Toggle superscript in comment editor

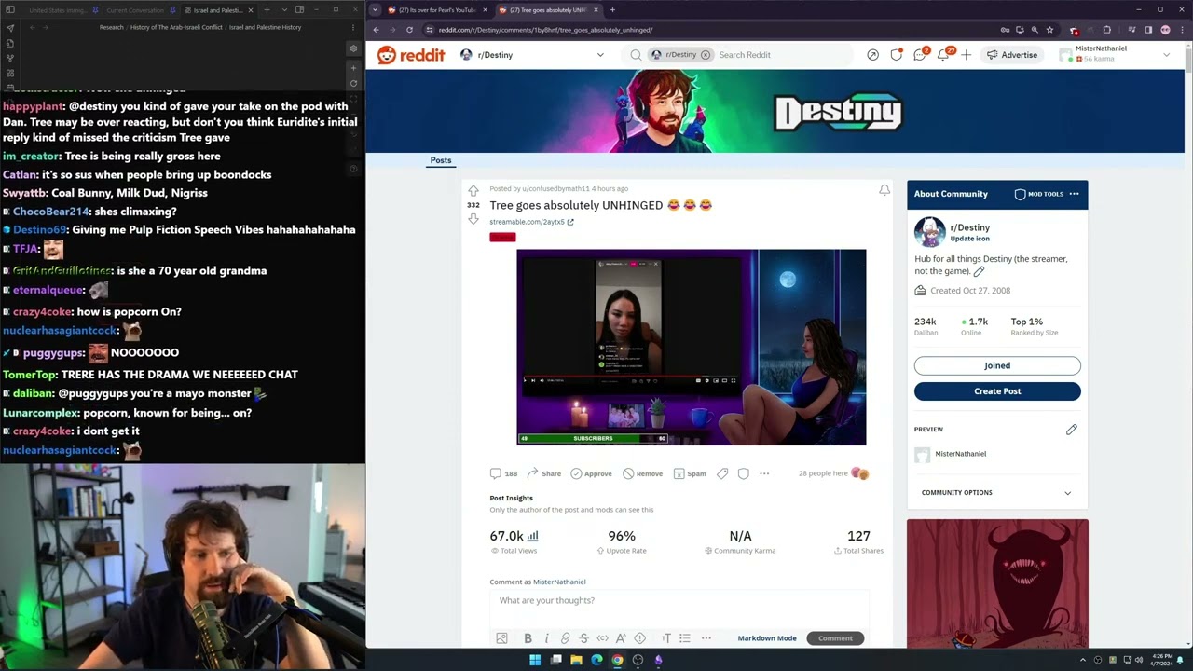[x=621, y=638]
